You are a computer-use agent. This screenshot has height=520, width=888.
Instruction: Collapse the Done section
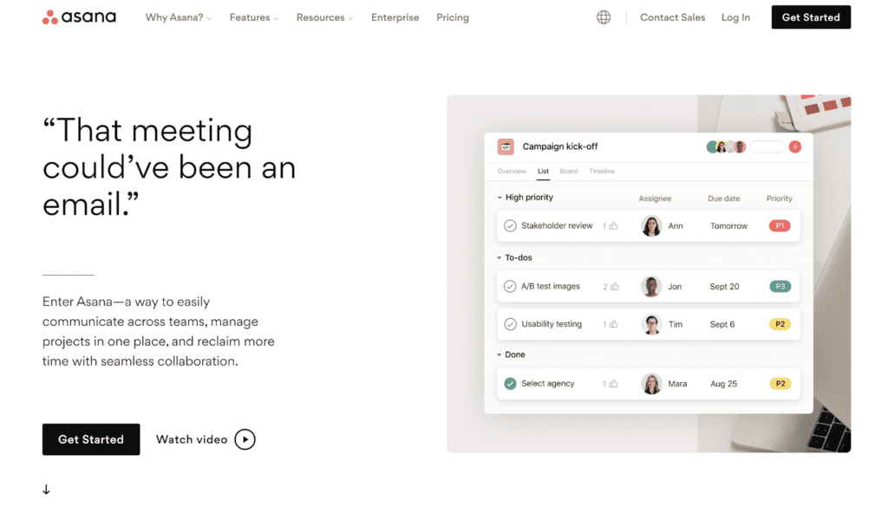click(499, 354)
